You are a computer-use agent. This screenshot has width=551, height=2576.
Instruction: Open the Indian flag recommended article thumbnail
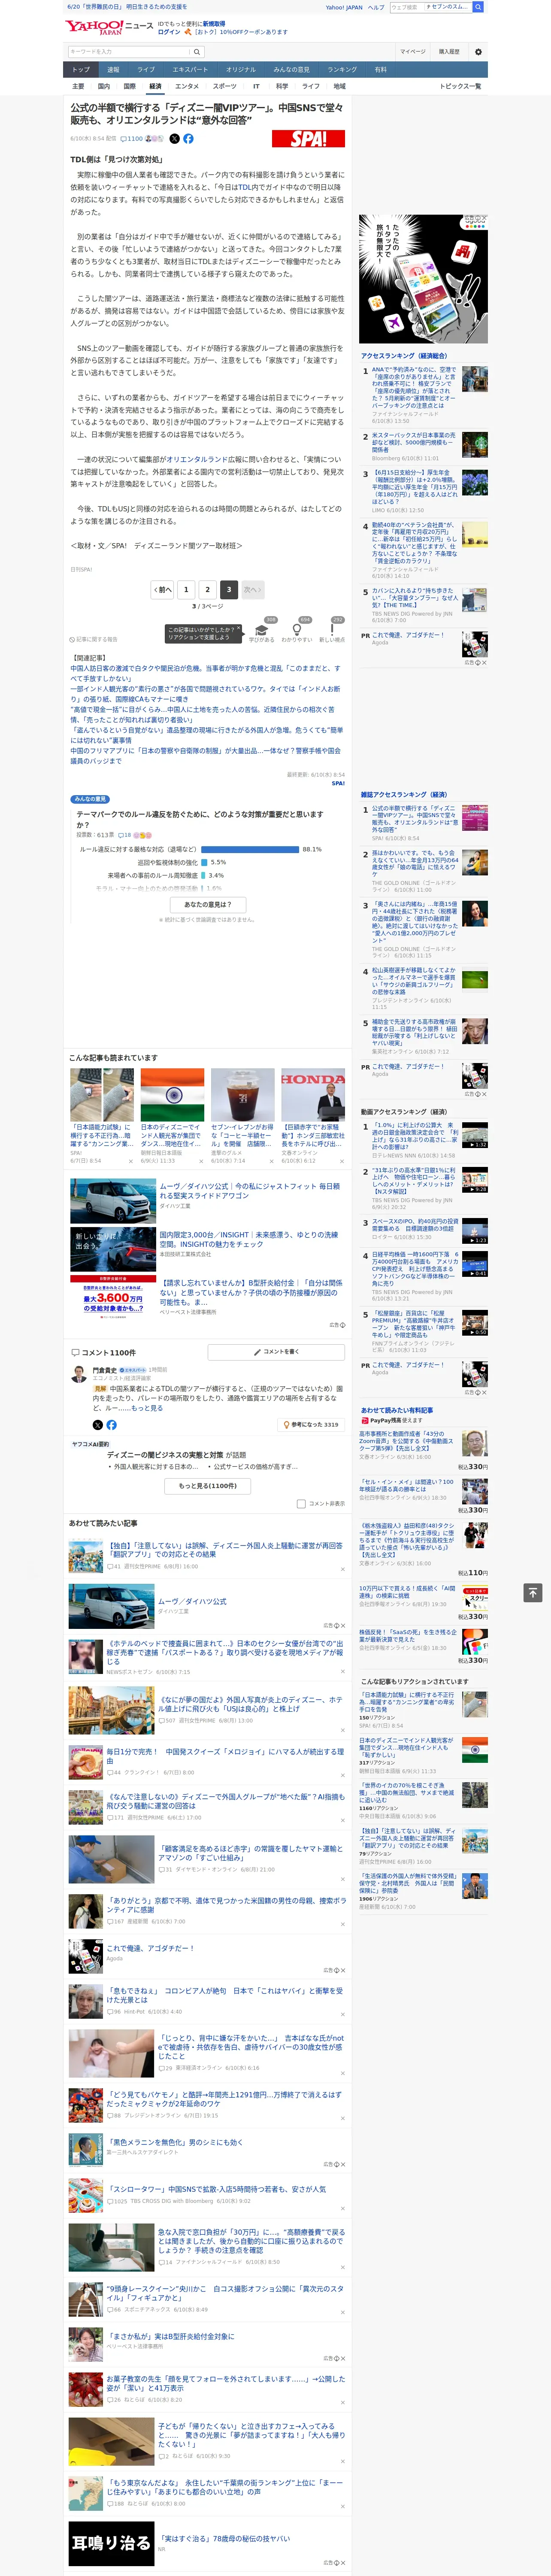tap(172, 1095)
